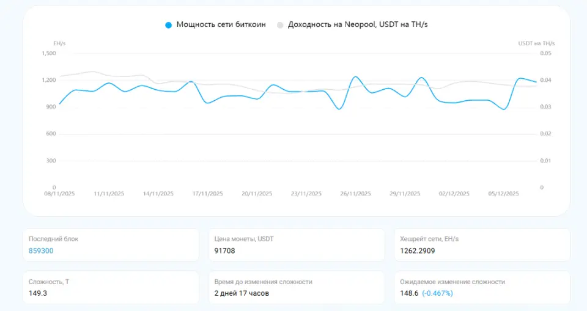The height and width of the screenshot is (311, 587).
Task: Select network hashrate value 1262.2909
Action: [420, 251]
